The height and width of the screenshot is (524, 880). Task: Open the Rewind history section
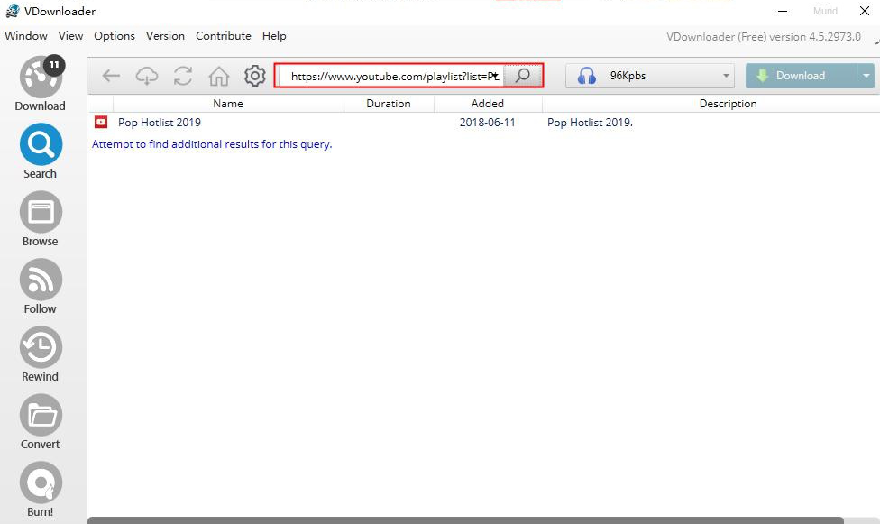pos(41,354)
